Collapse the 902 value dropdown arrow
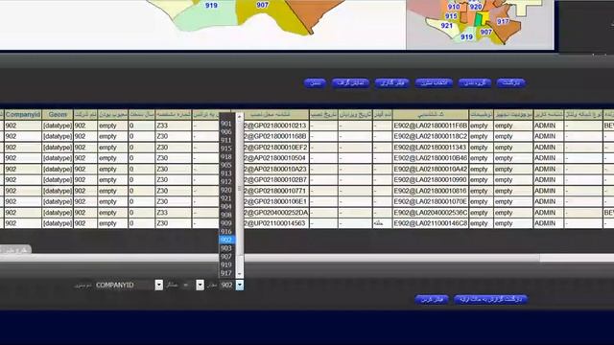The image size is (614, 345). (240, 286)
